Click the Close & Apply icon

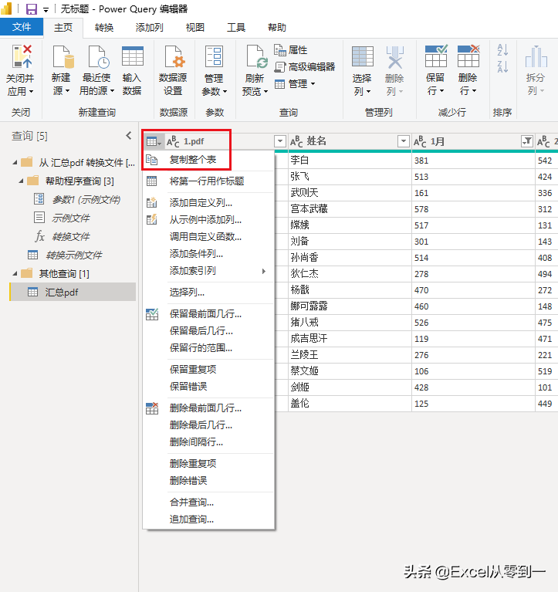click(x=22, y=56)
